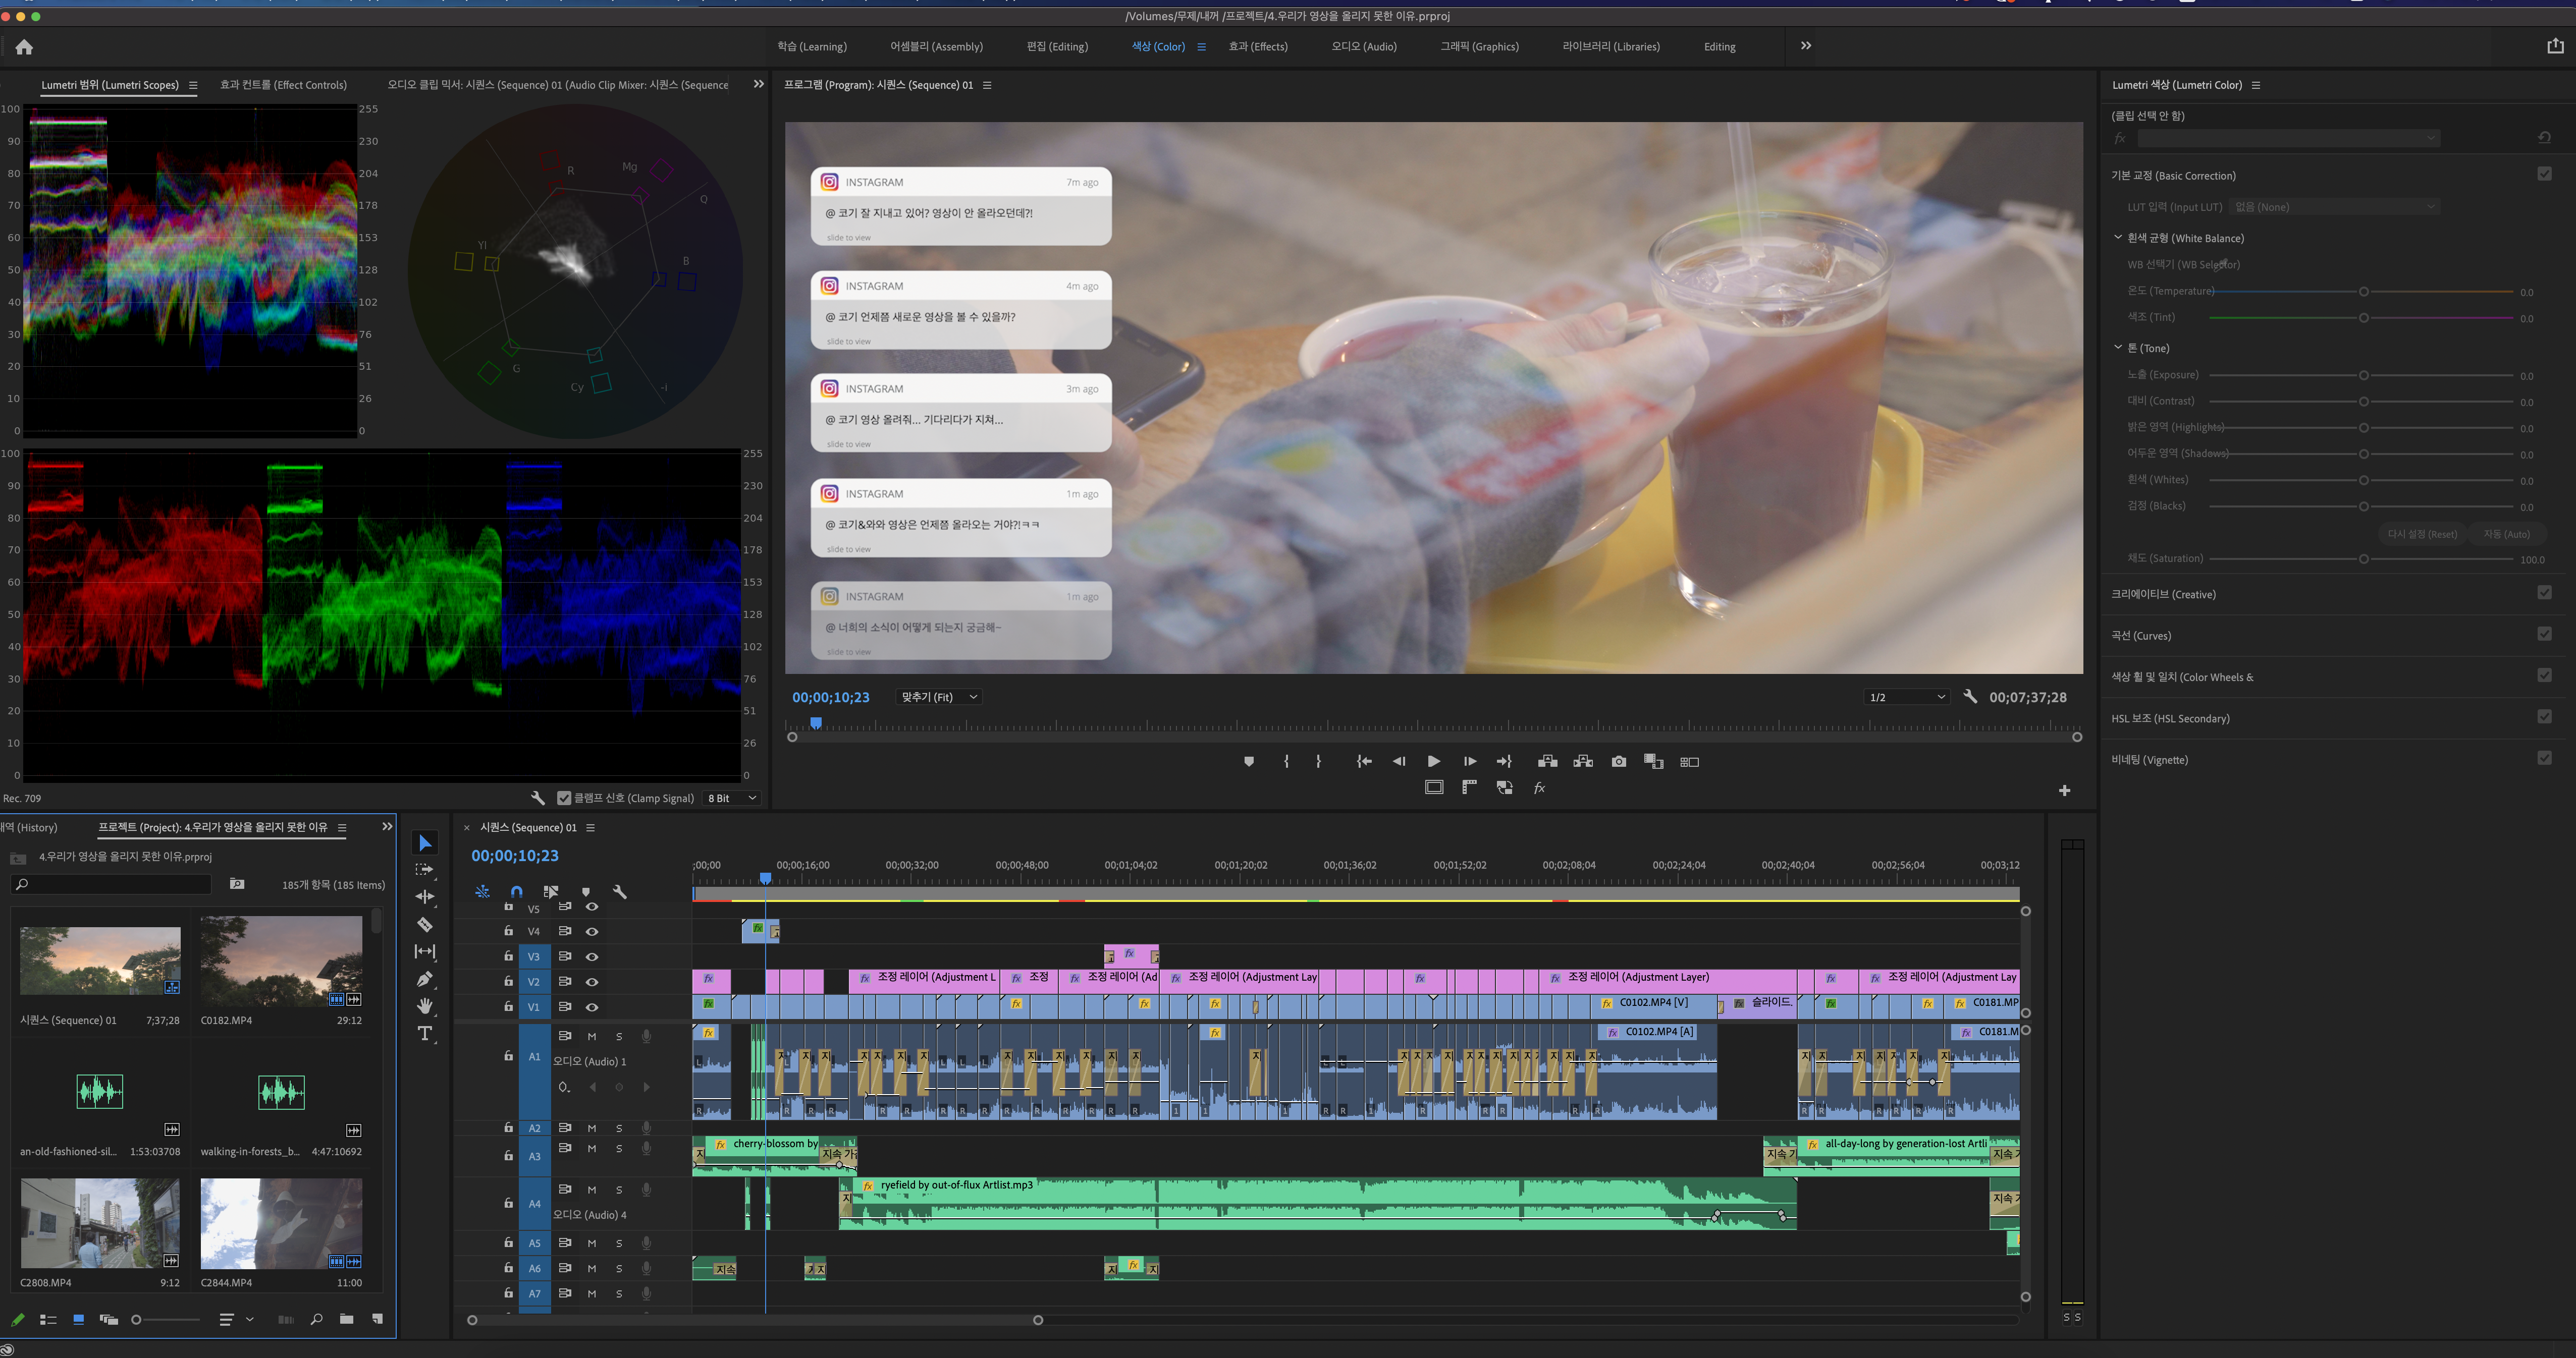Click the Comparison View icon
Screen dimensions: 2576x1358
(1654, 761)
